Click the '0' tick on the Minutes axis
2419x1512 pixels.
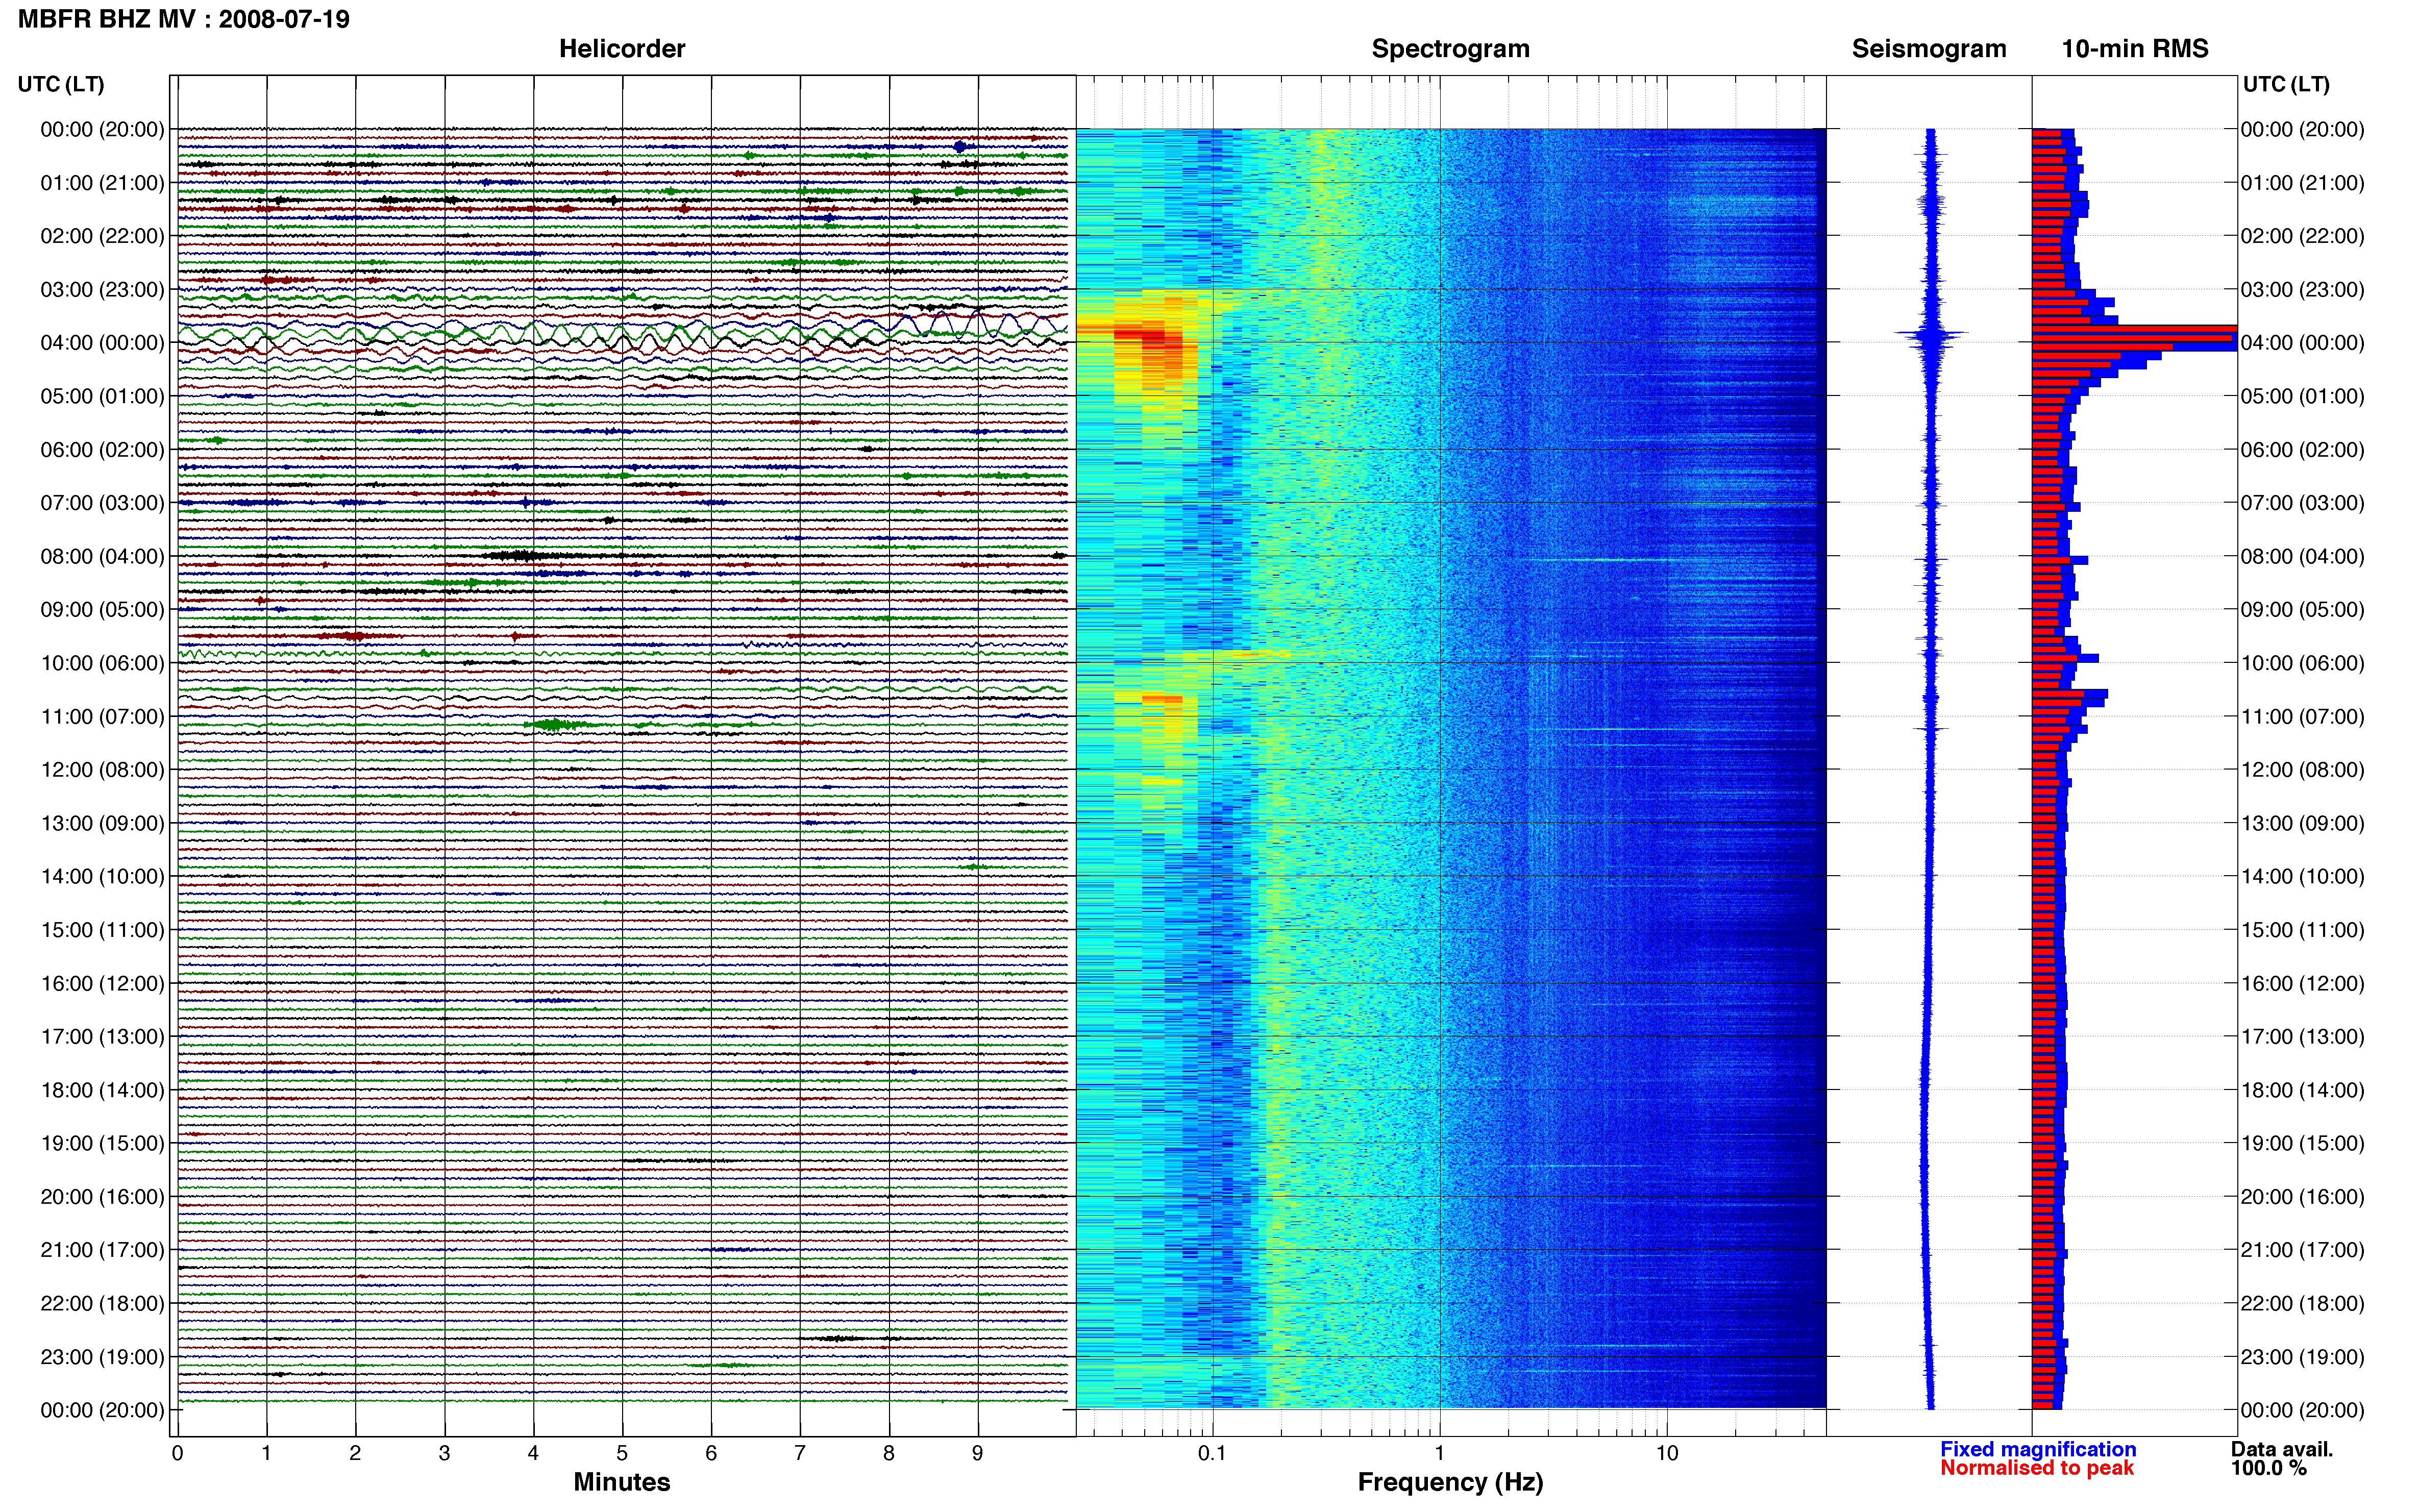pyautogui.click(x=177, y=1454)
